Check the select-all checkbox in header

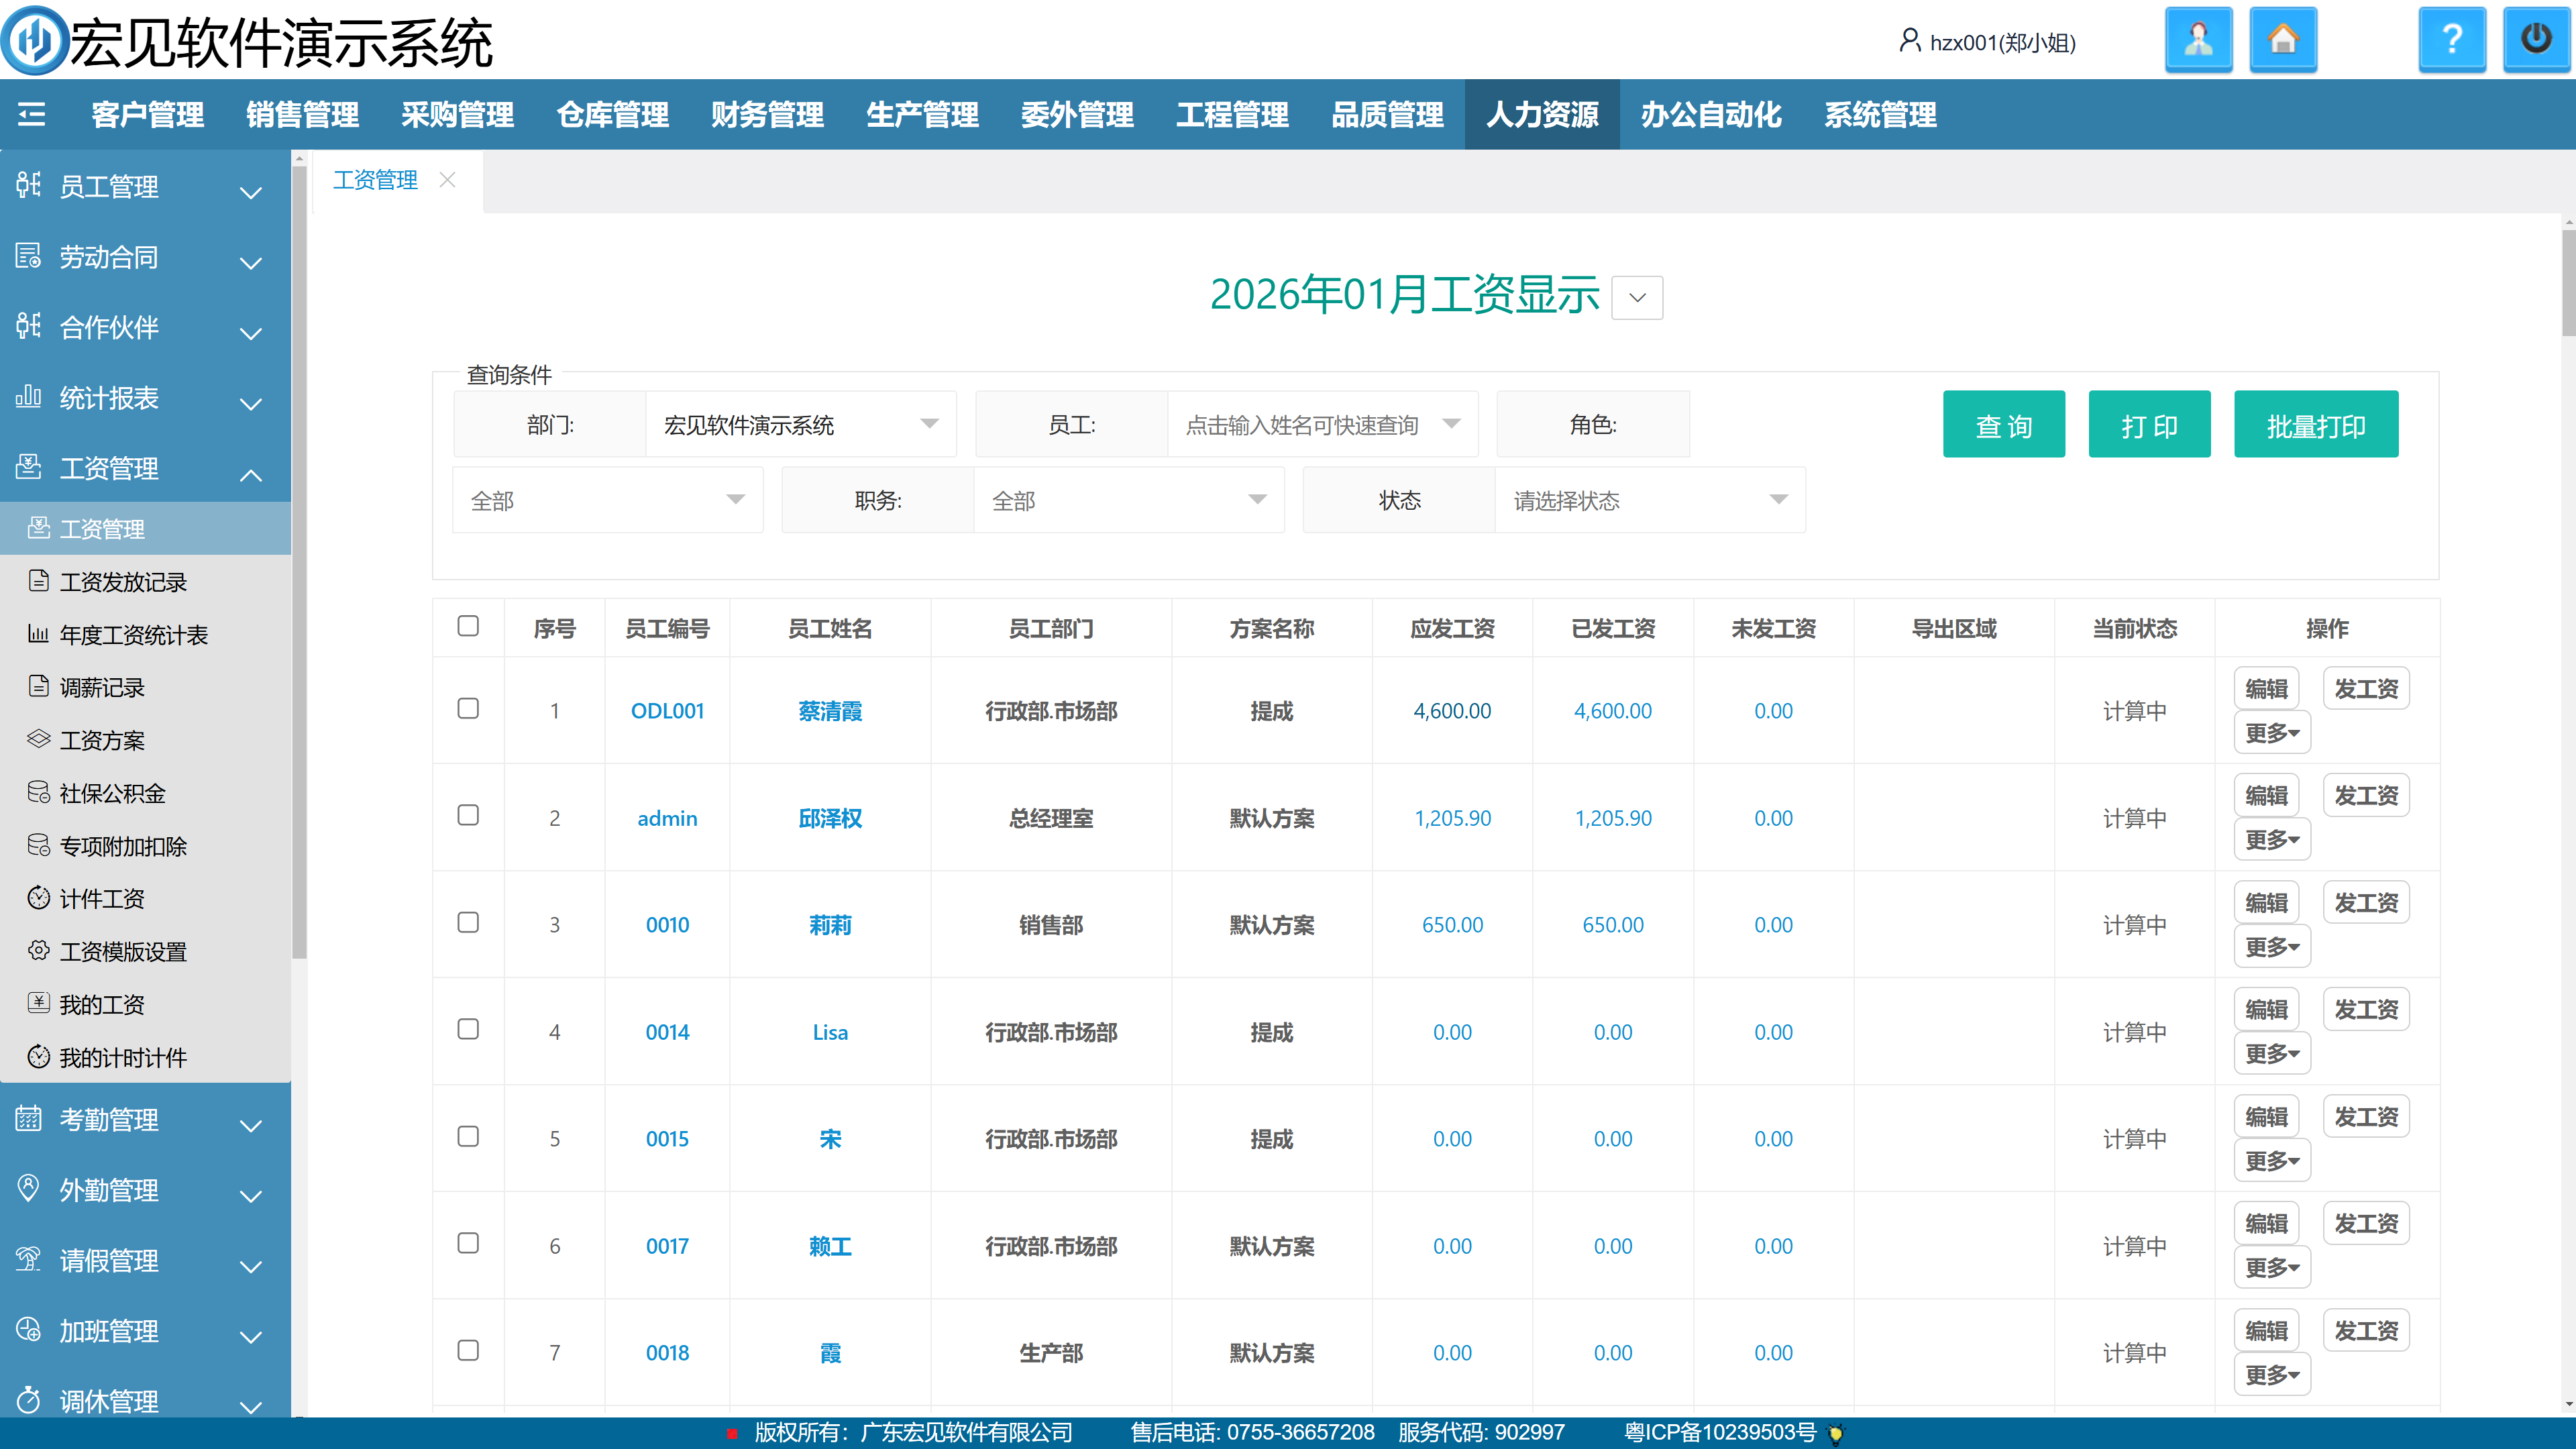point(468,626)
